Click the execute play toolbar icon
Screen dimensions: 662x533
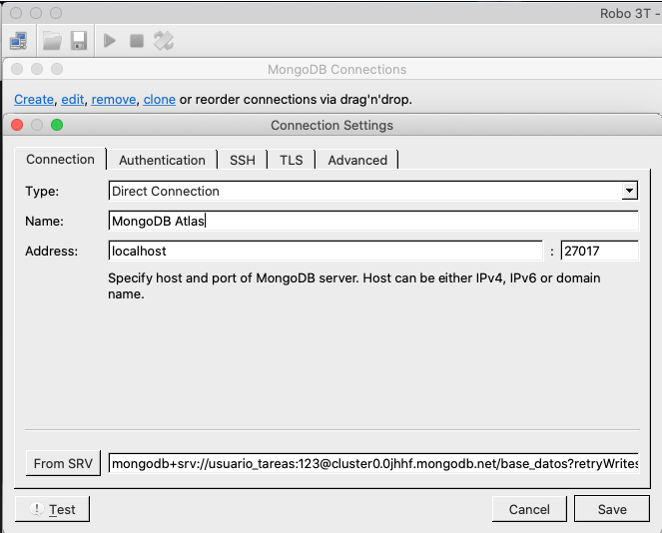110,41
